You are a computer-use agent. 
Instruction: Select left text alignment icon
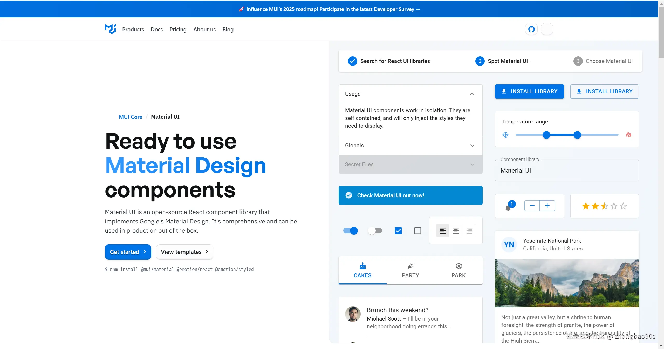(x=442, y=230)
